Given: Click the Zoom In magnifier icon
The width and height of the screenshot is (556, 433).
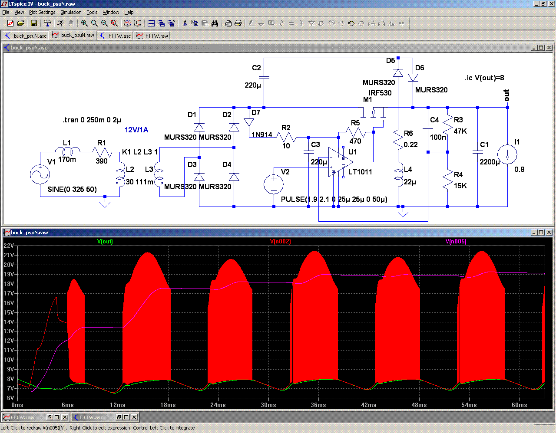Looking at the screenshot, I should [84, 23].
